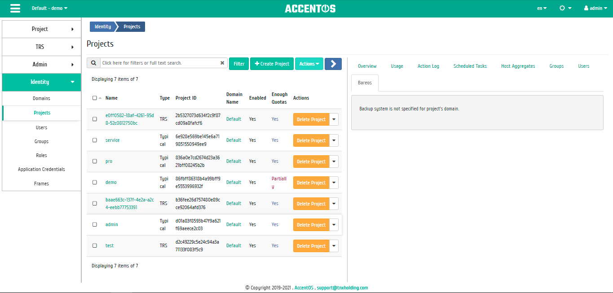Check the box for demo project

coord(95,182)
